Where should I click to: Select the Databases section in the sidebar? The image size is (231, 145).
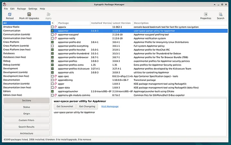point(9,53)
